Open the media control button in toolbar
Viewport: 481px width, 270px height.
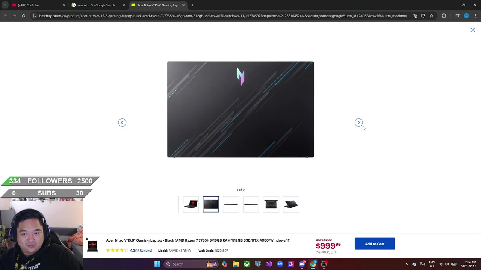click(457, 16)
